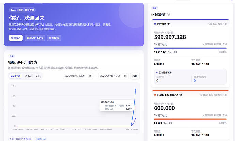Viewport: 235px width, 141px height.
Task: Click the 趋势 tag label
Action: tap(11, 56)
